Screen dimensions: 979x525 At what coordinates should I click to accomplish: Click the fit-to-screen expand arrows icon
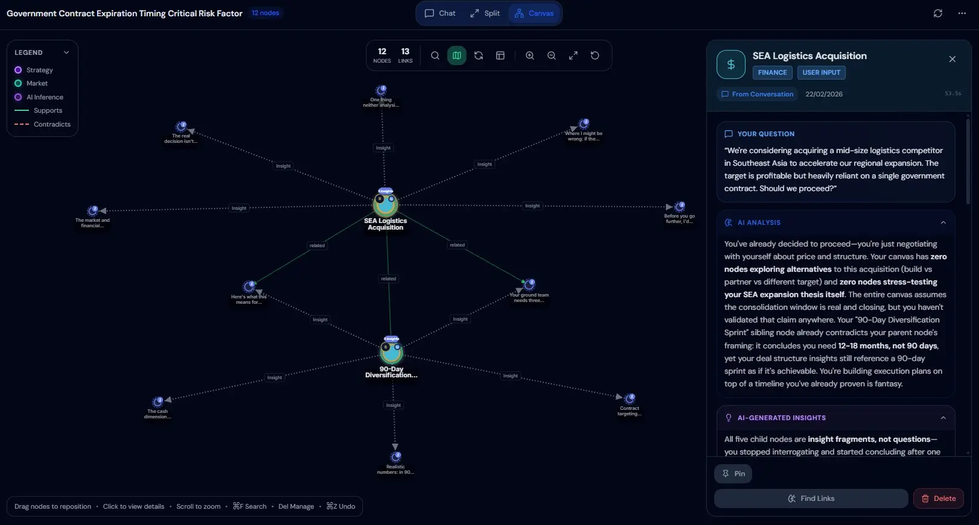[573, 55]
